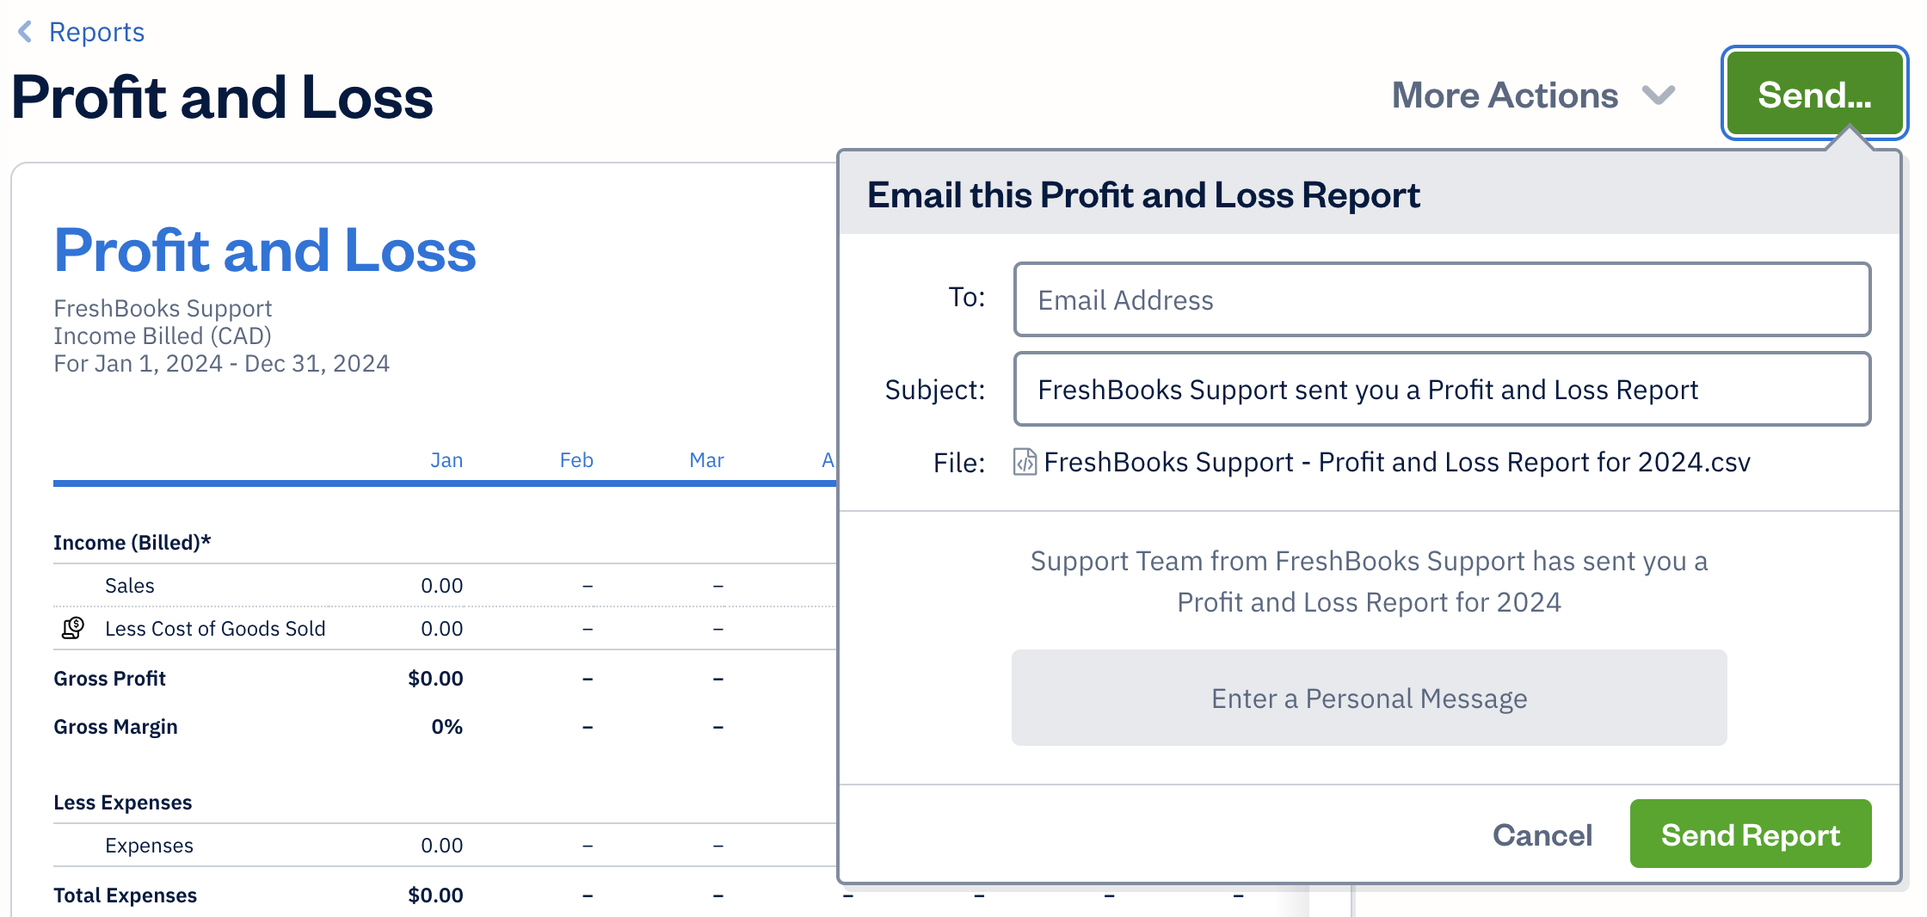Click the Cost of Goods Sold icon

pos(73,628)
